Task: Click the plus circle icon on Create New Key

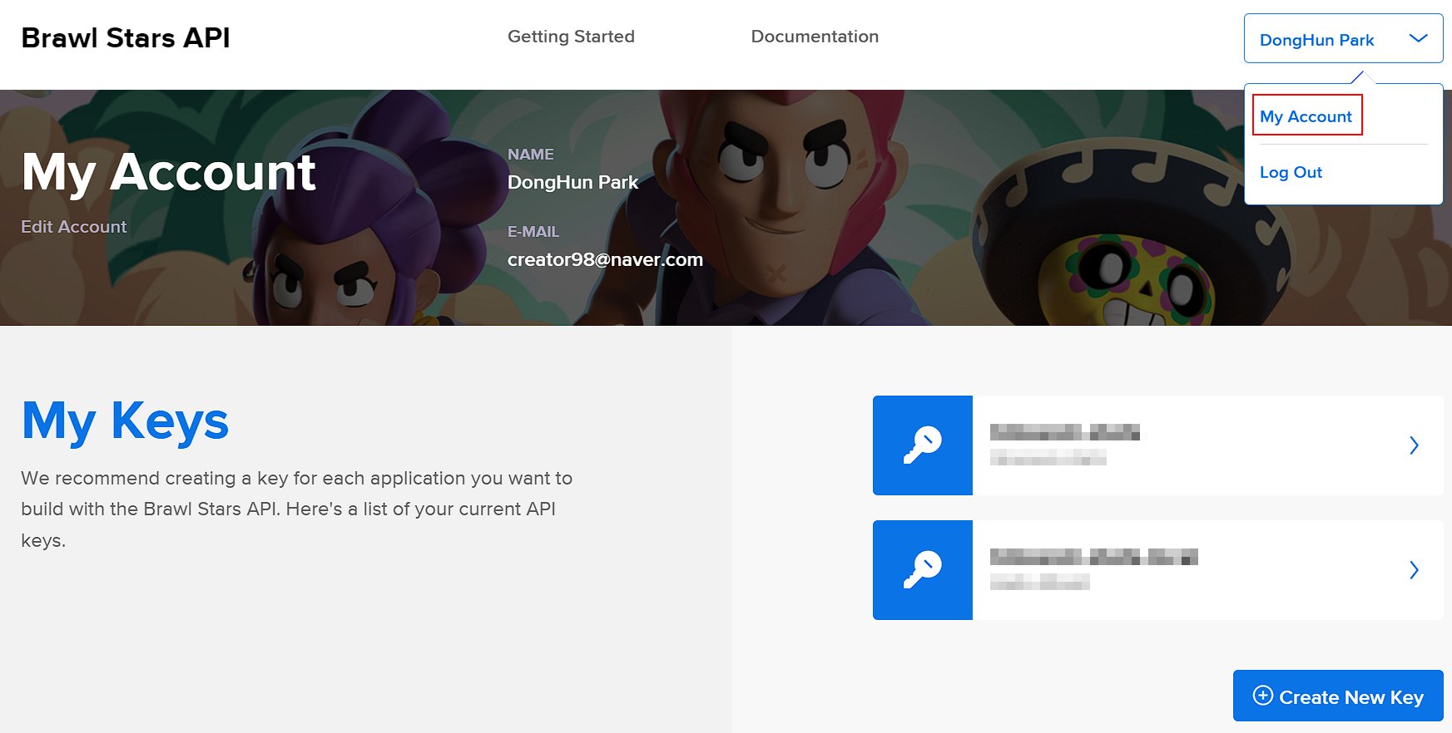Action: coord(1262,696)
